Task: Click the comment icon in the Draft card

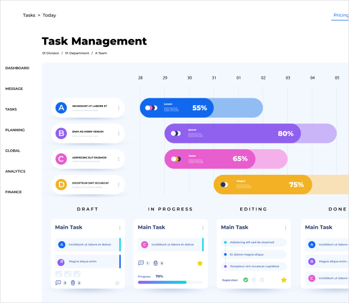Action: tap(58, 282)
